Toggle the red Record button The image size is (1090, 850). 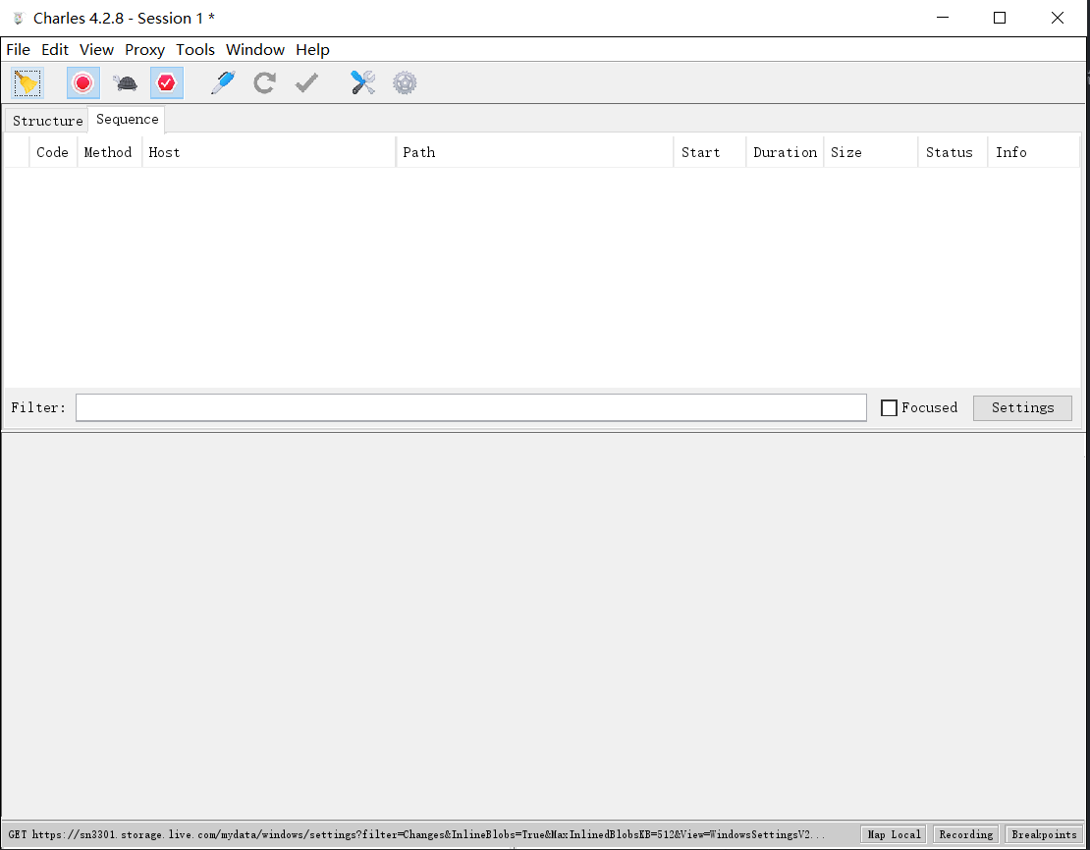[x=83, y=83]
